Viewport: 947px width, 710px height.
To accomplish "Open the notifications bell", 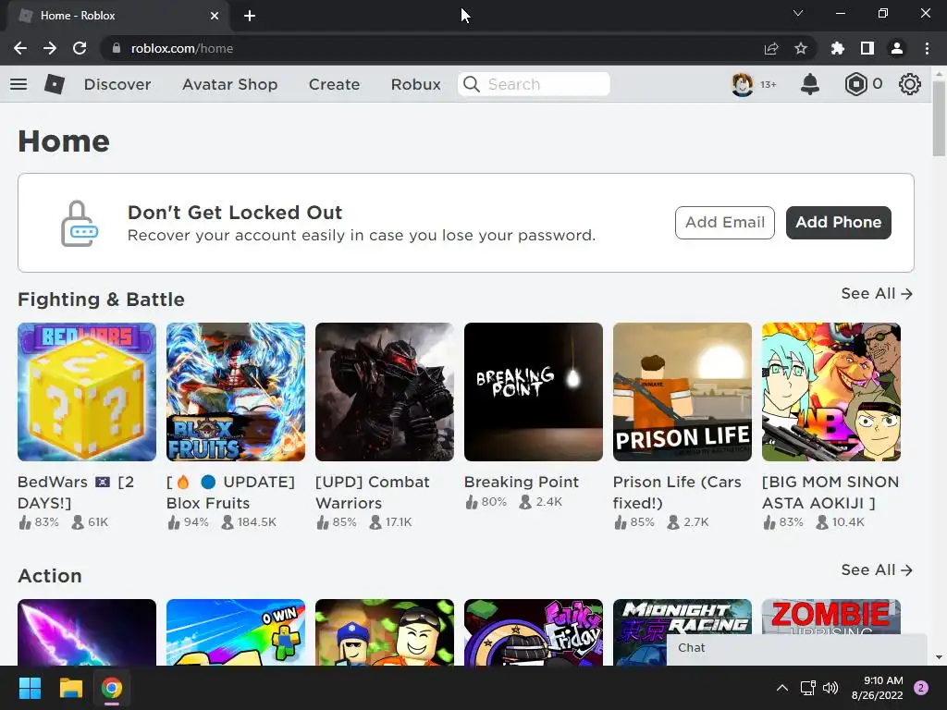I will click(x=809, y=84).
